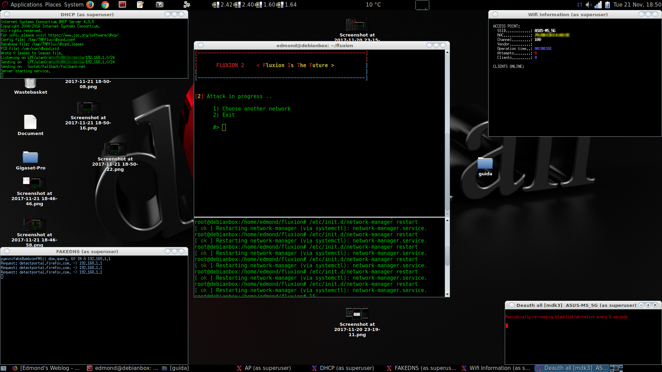Open the text editor notepad launcher

[x=140, y=4]
